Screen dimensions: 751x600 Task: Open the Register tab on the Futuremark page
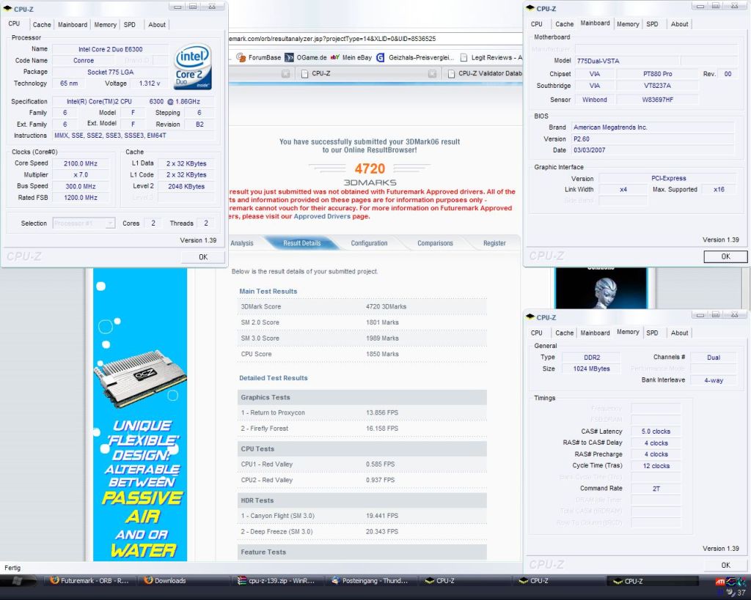pos(494,243)
